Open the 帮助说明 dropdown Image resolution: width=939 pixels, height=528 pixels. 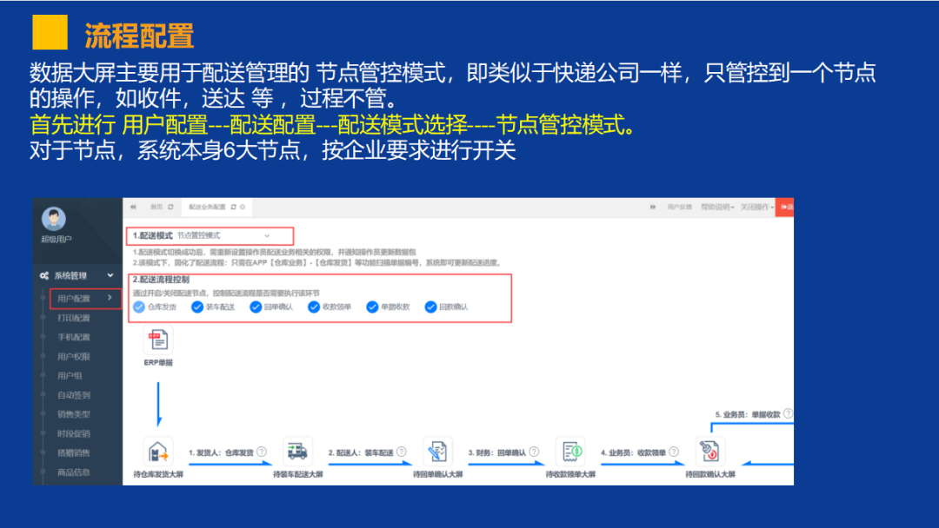pos(717,207)
